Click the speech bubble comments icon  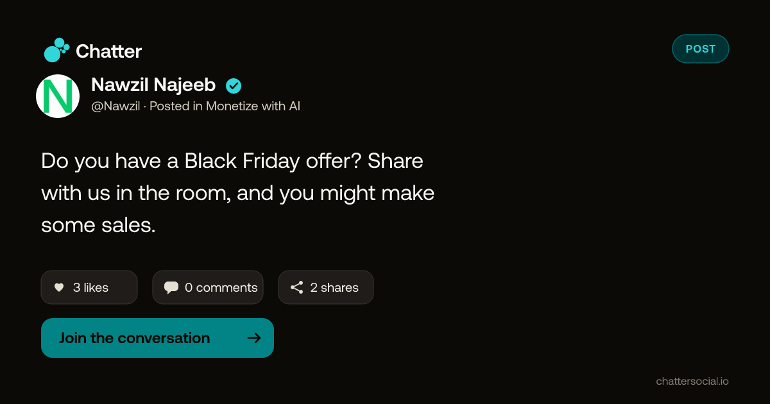click(171, 288)
